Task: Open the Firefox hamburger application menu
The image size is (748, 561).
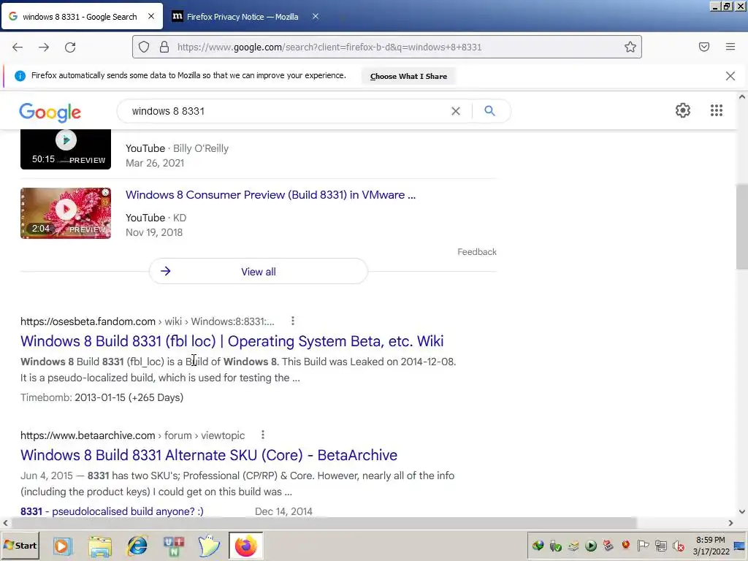Action: click(730, 47)
